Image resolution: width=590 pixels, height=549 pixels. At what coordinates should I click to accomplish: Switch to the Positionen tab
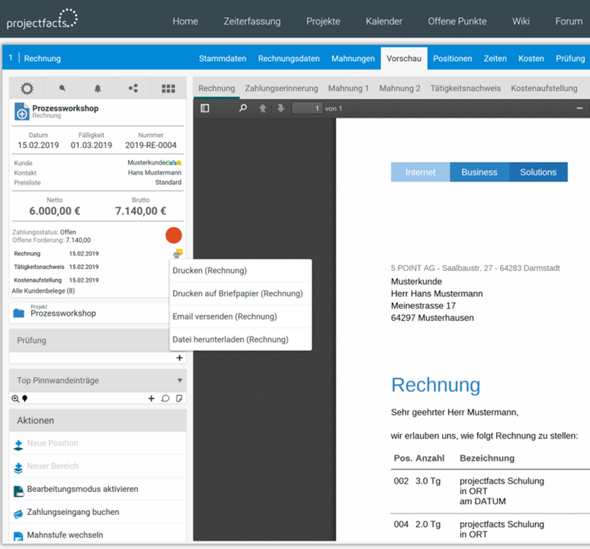[x=452, y=58]
